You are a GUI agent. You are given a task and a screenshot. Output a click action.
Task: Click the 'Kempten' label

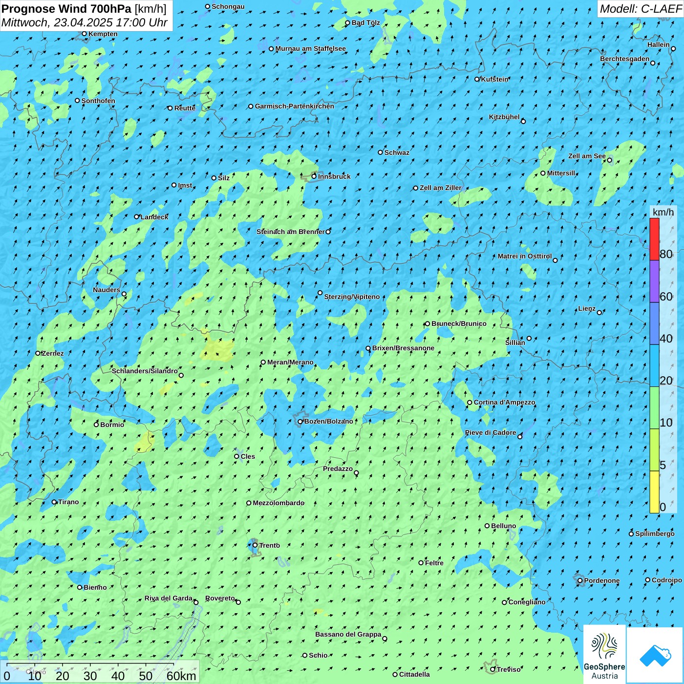[x=103, y=34]
